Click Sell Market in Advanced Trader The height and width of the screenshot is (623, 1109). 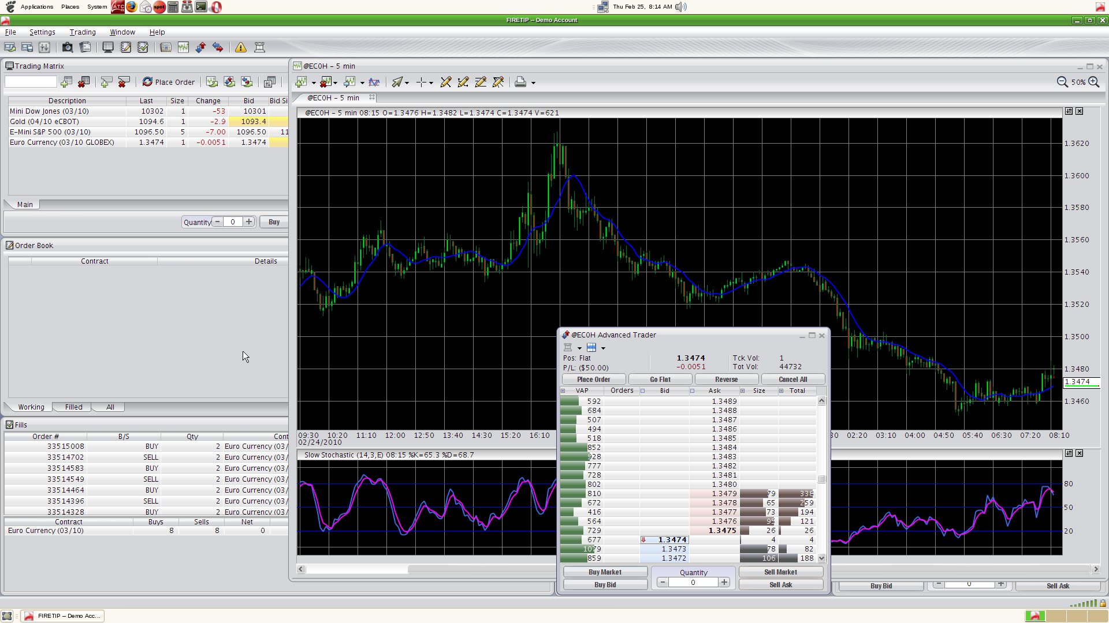click(781, 572)
